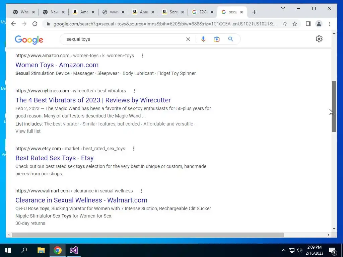Close the 'www' tab
The width and height of the screenshot is (343, 257).
click(123, 12)
